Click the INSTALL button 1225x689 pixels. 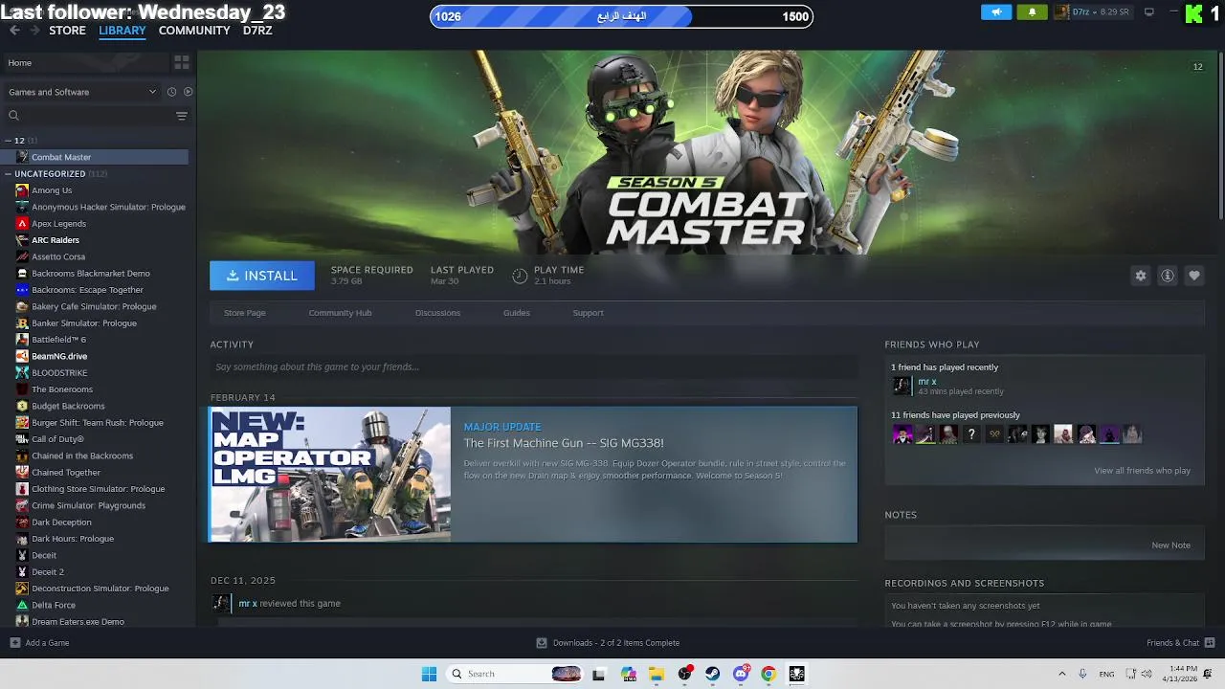tap(262, 276)
